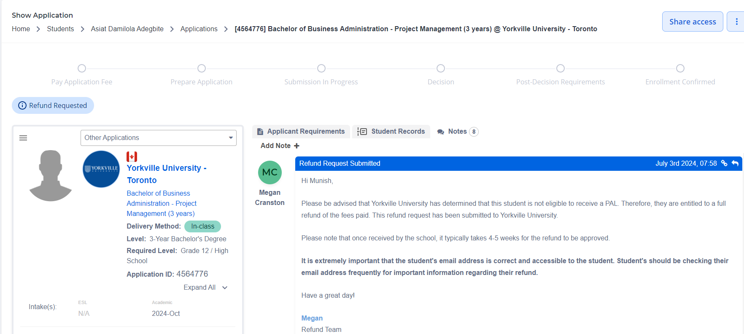Click the Refund Request Submitted note header

519,164
